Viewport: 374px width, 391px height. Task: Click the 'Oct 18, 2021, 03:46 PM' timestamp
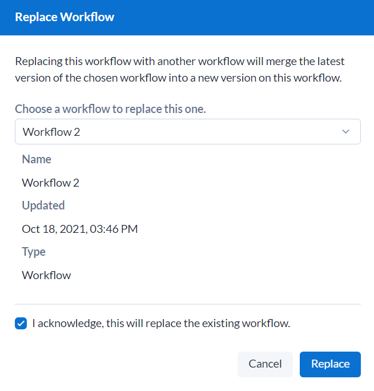coord(79,229)
